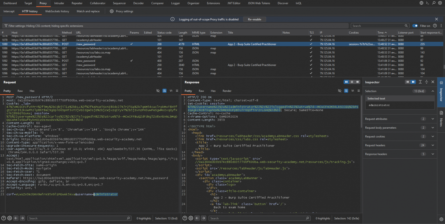
Task: Toggle newline display in Response panel
Action: [x=352, y=91]
